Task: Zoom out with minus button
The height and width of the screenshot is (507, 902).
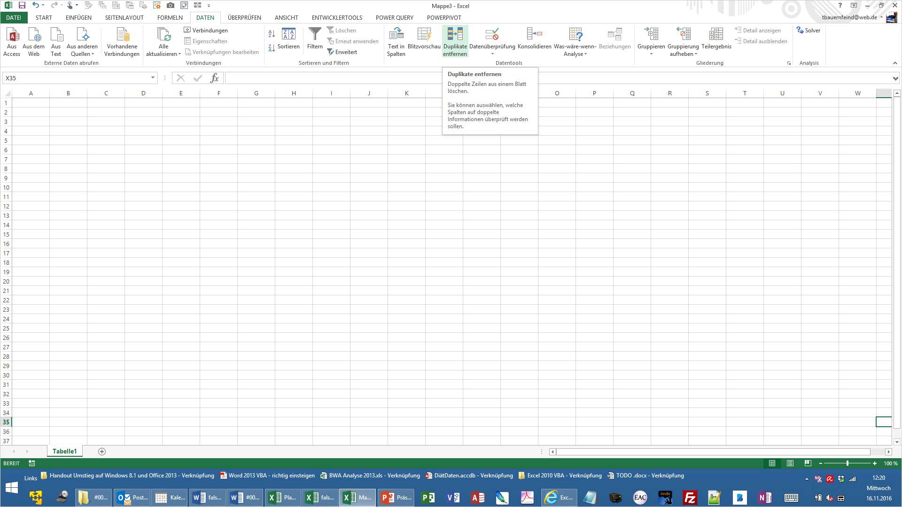Action: (x=821, y=463)
